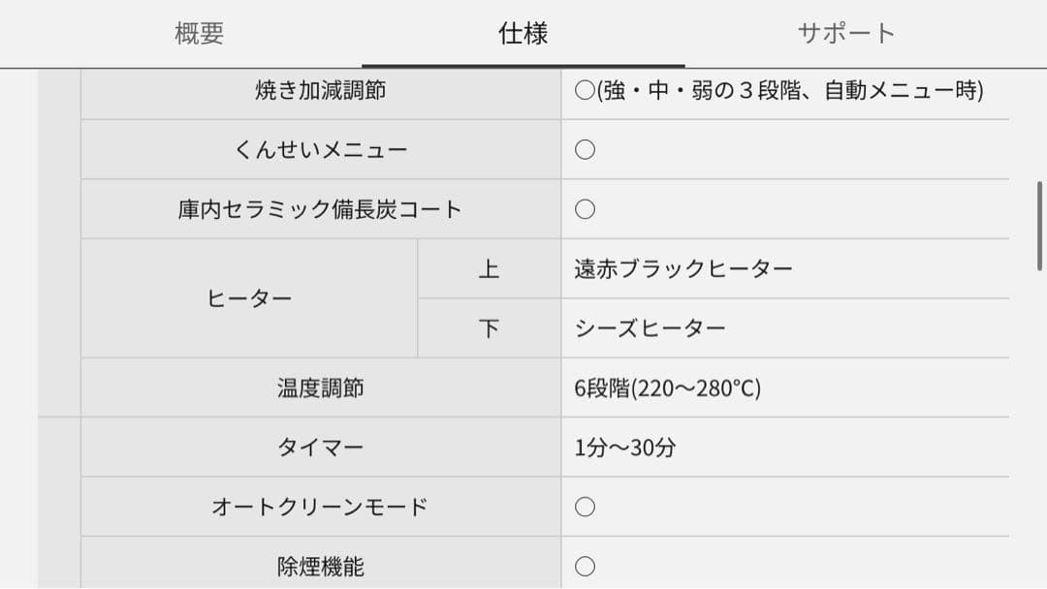Select the 仕様 tab

pyautogui.click(x=523, y=32)
